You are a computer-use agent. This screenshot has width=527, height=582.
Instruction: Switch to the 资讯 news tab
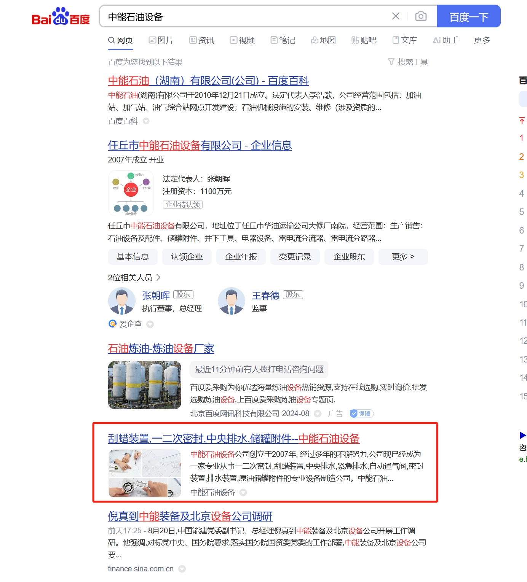click(202, 40)
